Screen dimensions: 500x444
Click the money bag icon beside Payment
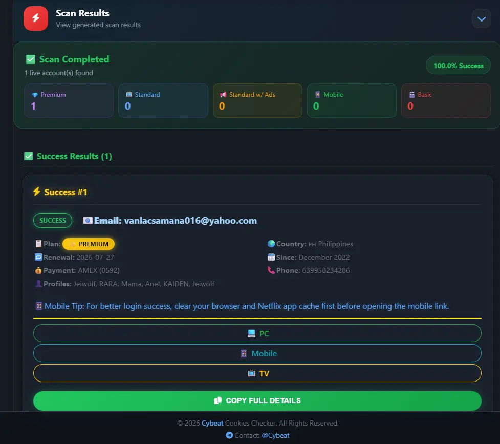tap(38, 271)
